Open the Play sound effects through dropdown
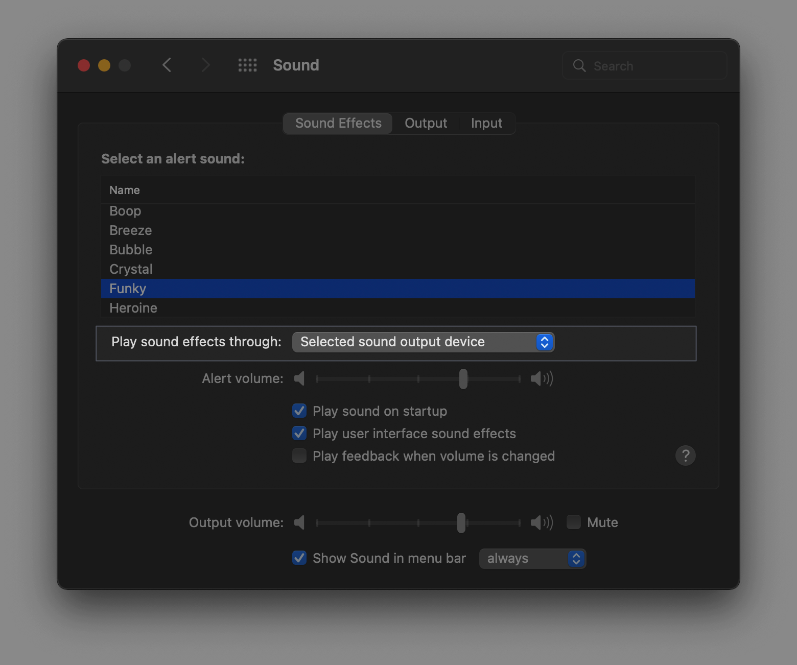Viewport: 797px width, 665px height. (423, 342)
